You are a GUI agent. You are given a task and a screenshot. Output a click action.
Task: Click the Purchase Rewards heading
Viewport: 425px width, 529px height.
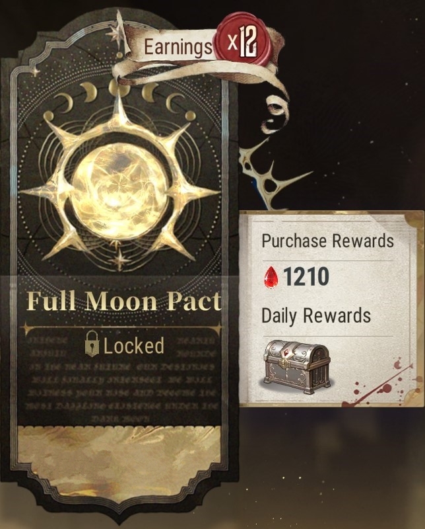pos(328,241)
